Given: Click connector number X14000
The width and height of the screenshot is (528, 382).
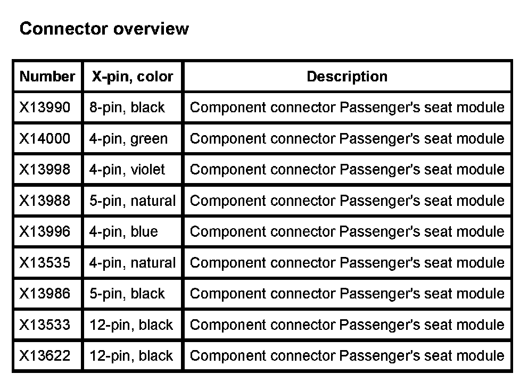Looking at the screenshot, I should [45, 139].
